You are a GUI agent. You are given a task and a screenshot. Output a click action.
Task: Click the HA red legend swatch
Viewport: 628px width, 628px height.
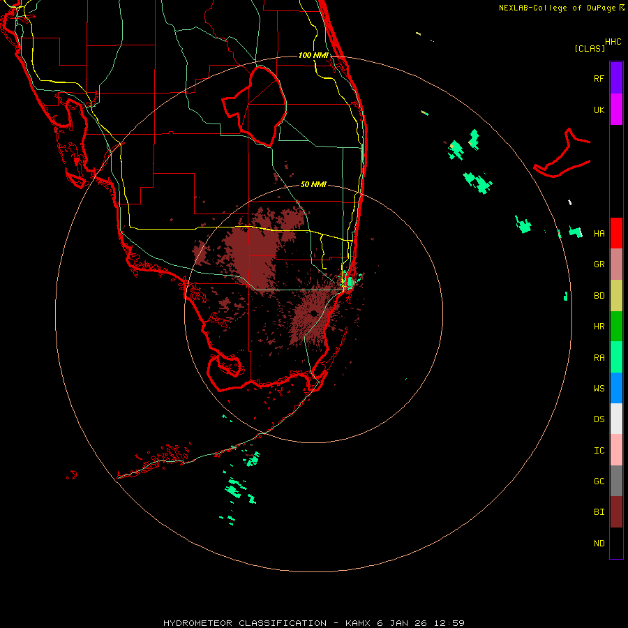616,233
